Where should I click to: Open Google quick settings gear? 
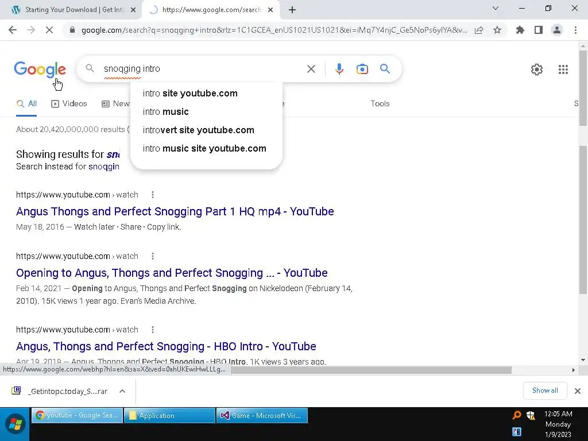tap(537, 69)
